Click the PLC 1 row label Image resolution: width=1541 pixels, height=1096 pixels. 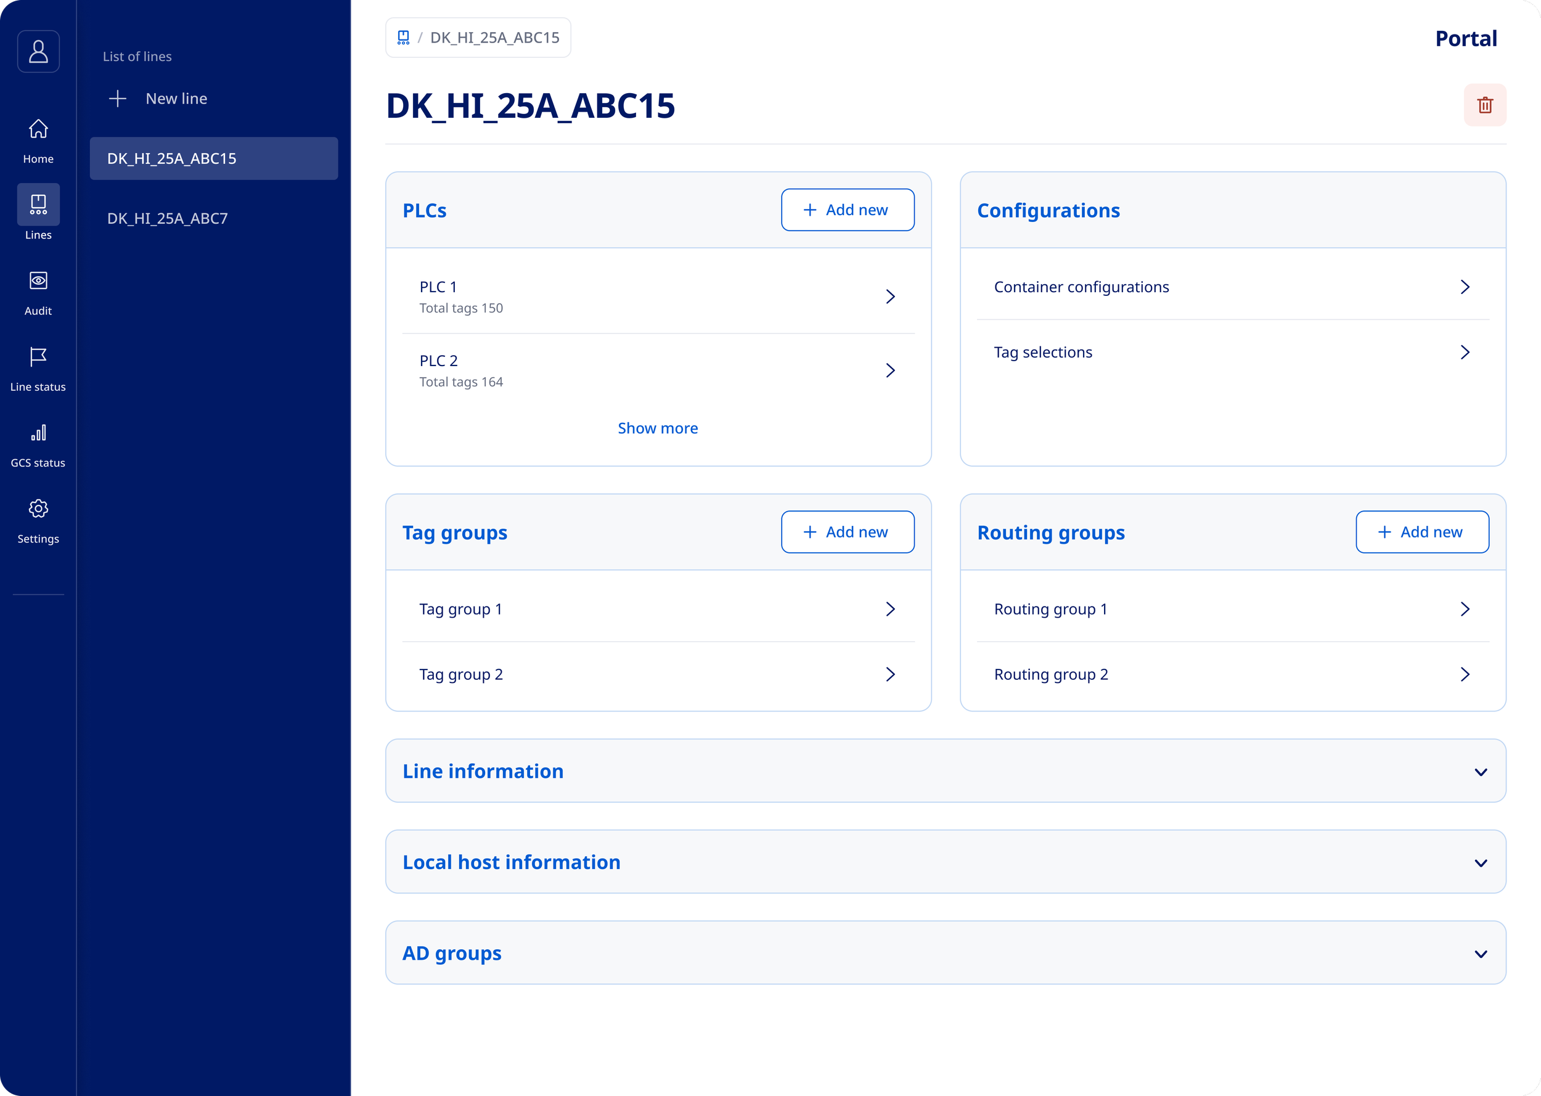pyautogui.click(x=438, y=287)
